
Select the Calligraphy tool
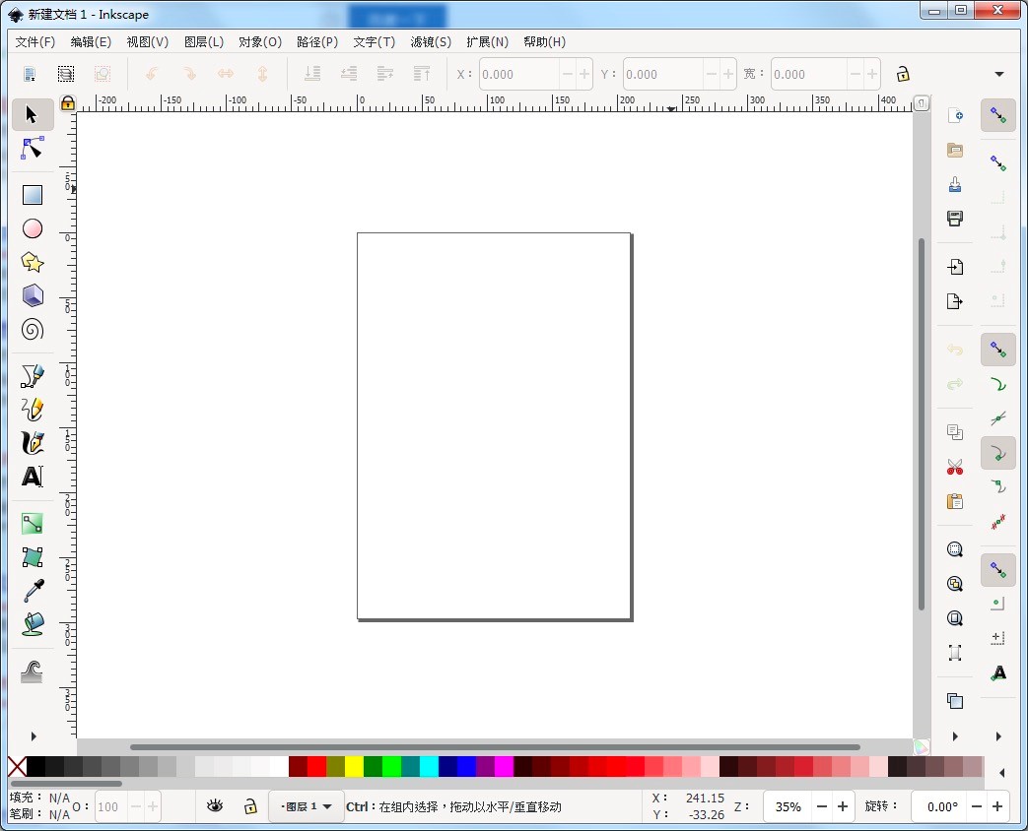click(32, 442)
